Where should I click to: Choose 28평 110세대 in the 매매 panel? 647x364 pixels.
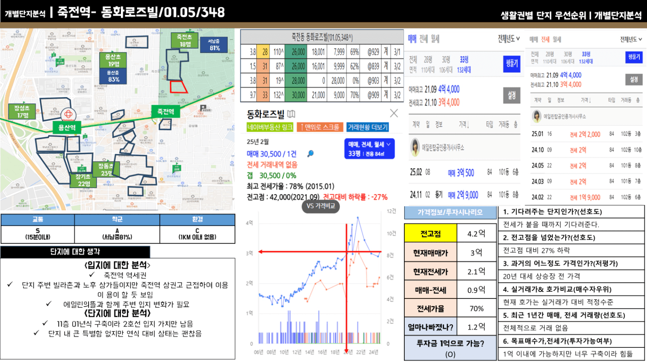click(x=428, y=64)
